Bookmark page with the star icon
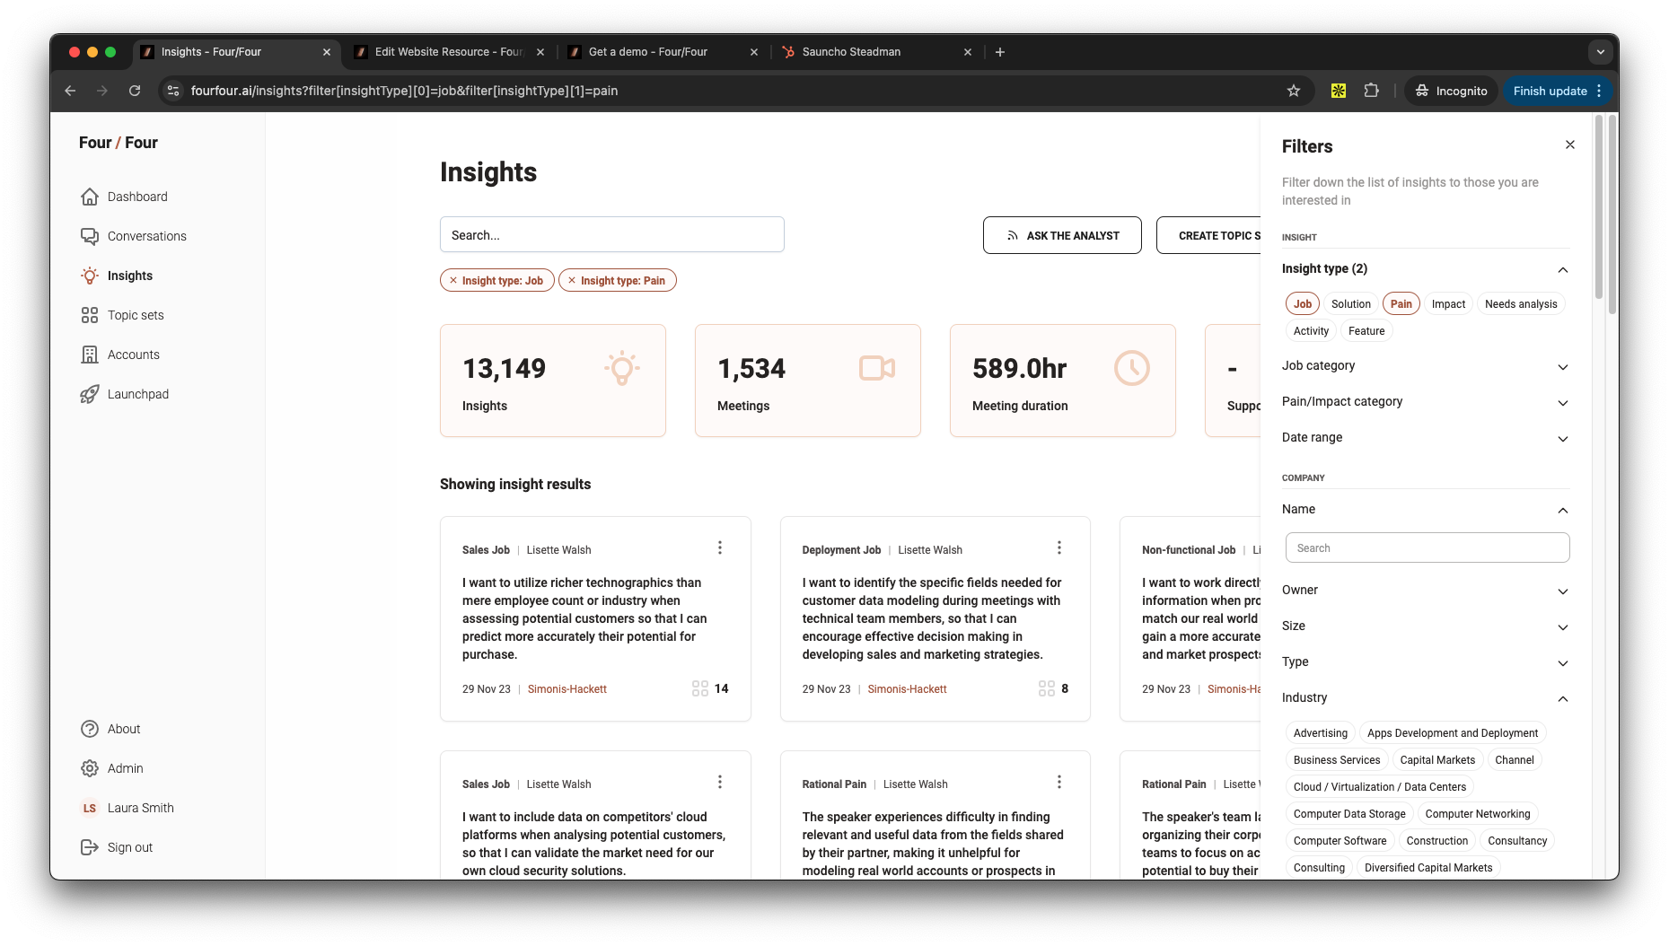This screenshot has width=1669, height=946. (x=1294, y=91)
